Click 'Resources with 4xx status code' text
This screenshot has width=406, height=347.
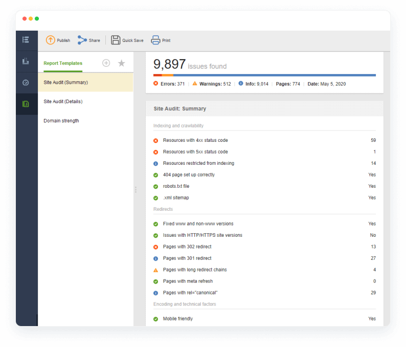(x=195, y=140)
